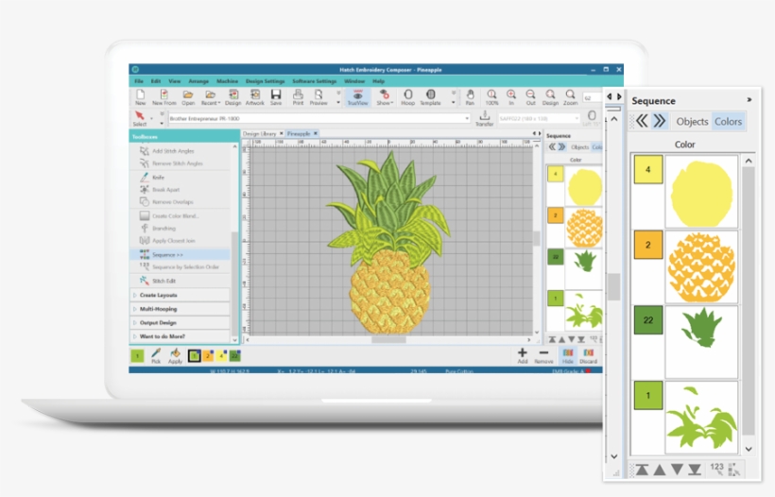Screen dimensions: 775x497
Task: Click the Artwork toolbar icon
Action: pos(254,96)
